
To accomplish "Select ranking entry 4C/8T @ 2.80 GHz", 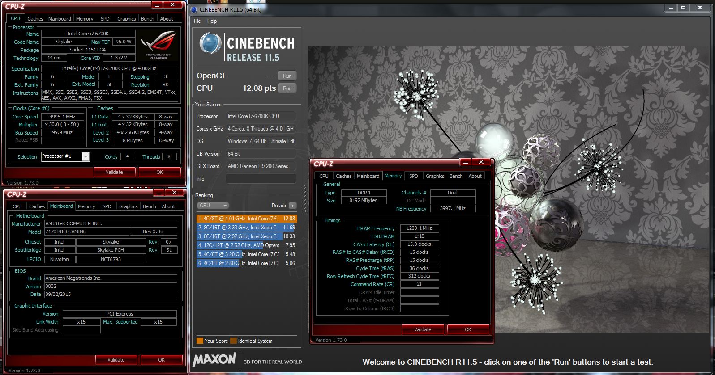I will click(247, 263).
